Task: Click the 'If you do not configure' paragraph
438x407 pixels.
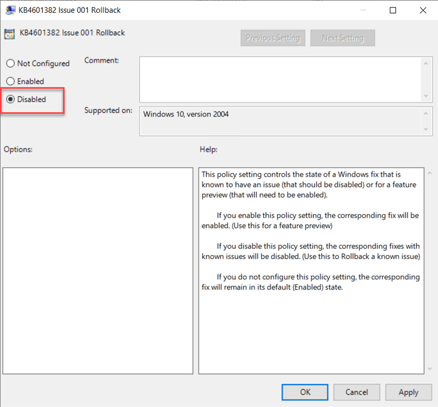Action: [311, 282]
